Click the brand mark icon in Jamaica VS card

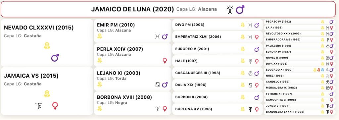click(39, 106)
